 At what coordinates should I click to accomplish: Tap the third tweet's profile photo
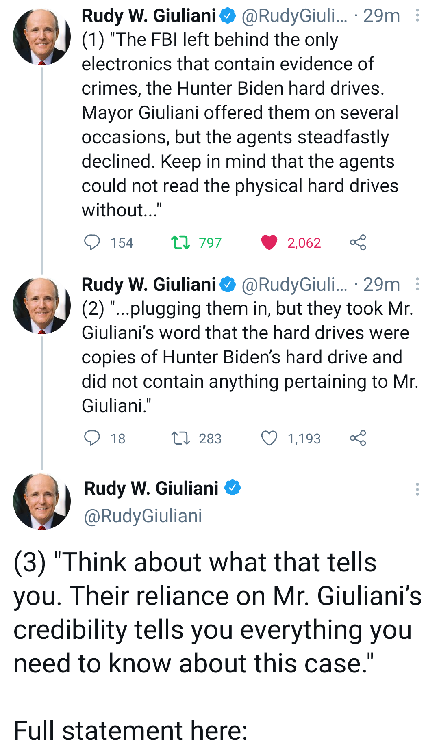coord(41,501)
